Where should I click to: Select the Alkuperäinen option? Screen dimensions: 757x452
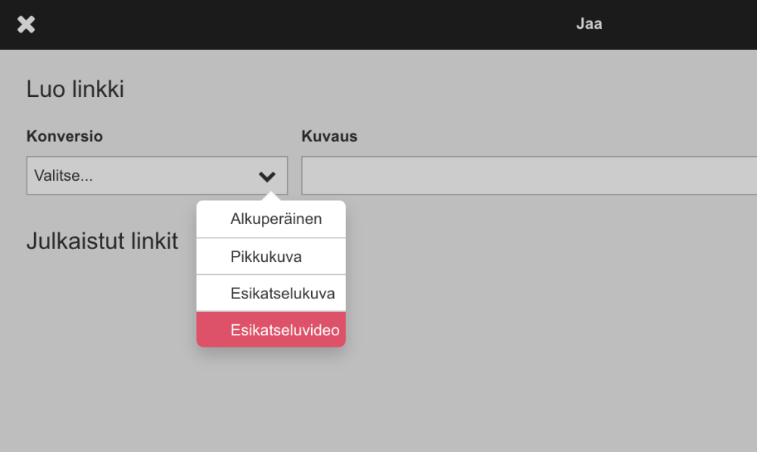tap(276, 220)
